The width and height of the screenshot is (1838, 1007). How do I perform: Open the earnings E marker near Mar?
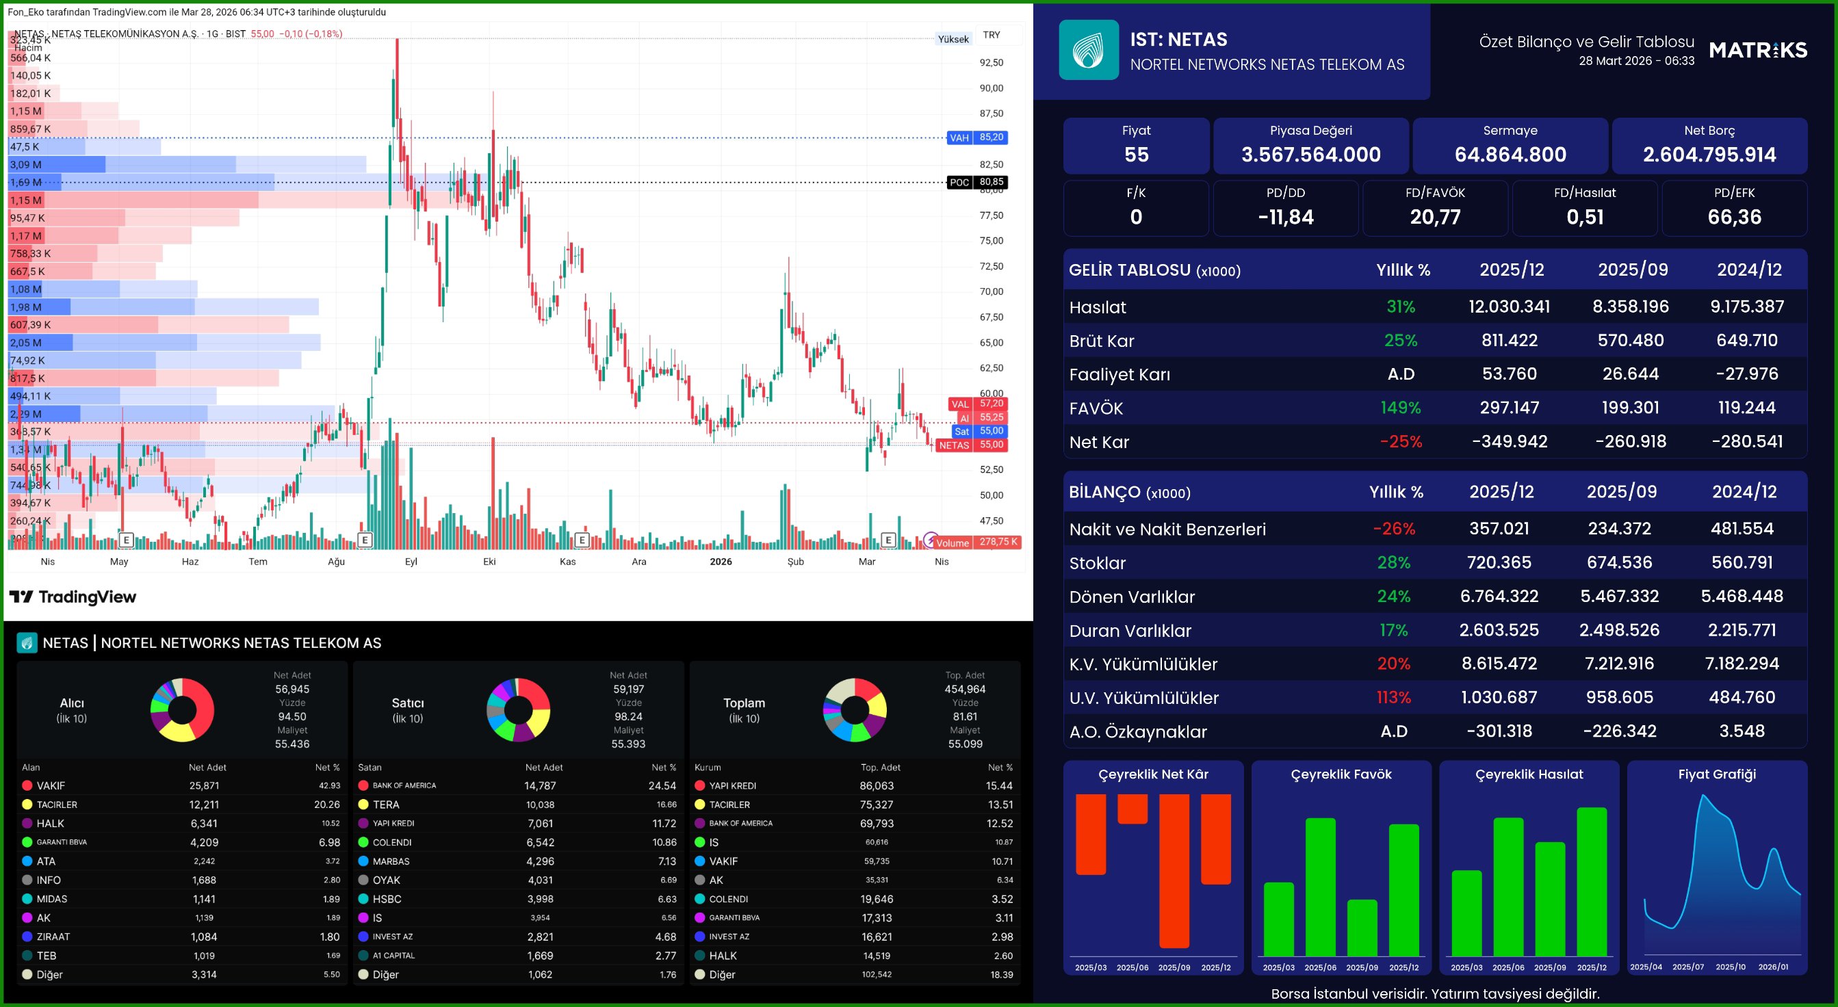point(888,540)
